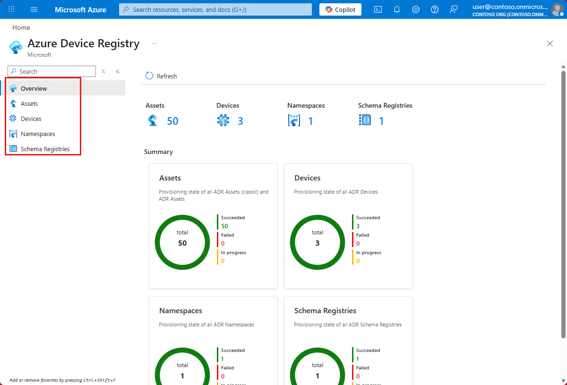Open the app launcher grid icon
The width and height of the screenshot is (567, 385).
pyautogui.click(x=12, y=9)
